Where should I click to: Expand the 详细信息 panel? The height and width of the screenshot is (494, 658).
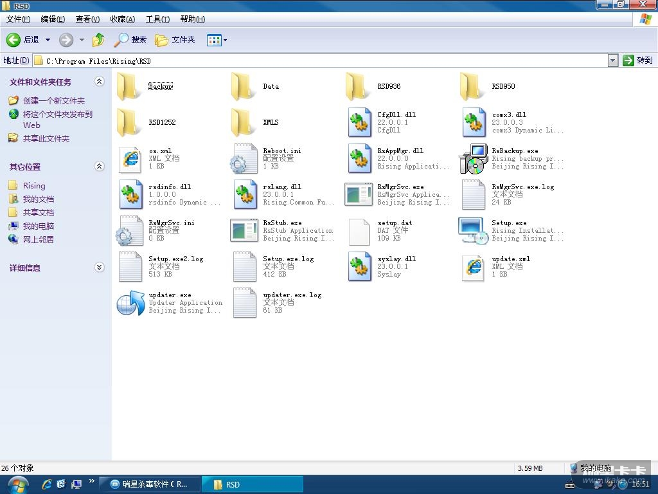100,267
